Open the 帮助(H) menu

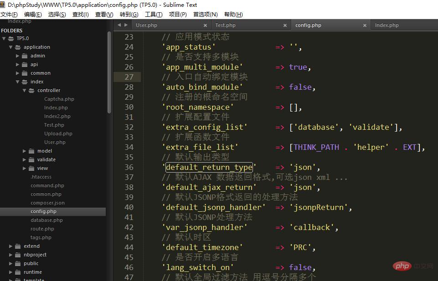[233, 14]
